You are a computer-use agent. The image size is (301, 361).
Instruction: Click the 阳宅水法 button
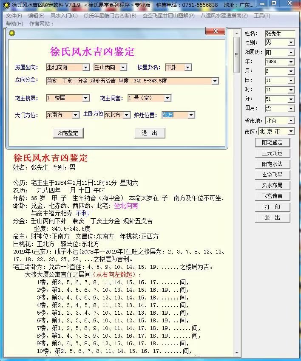point(273,164)
